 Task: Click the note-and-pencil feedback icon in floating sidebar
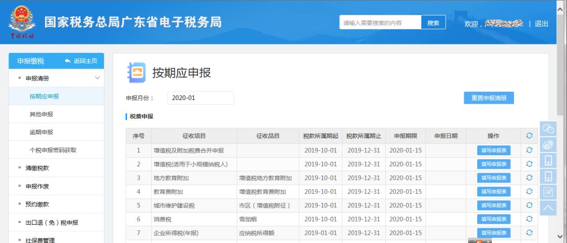[x=548, y=192]
